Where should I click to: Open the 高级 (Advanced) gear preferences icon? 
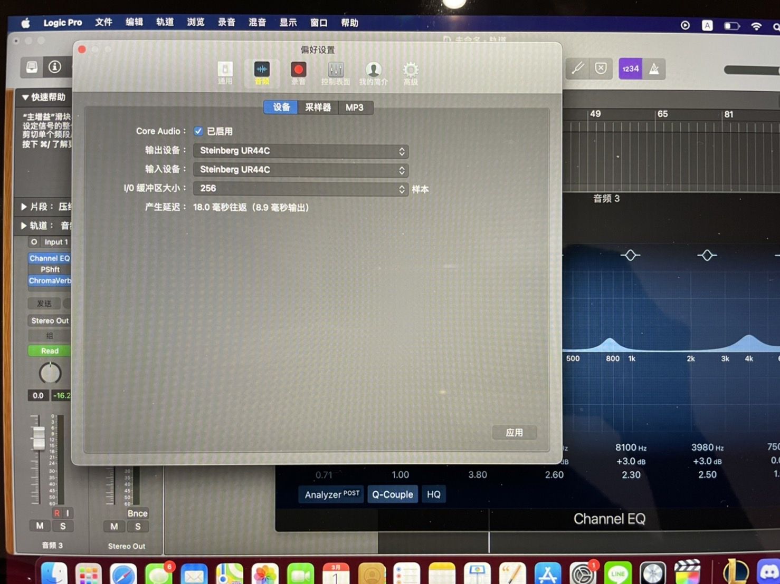411,71
